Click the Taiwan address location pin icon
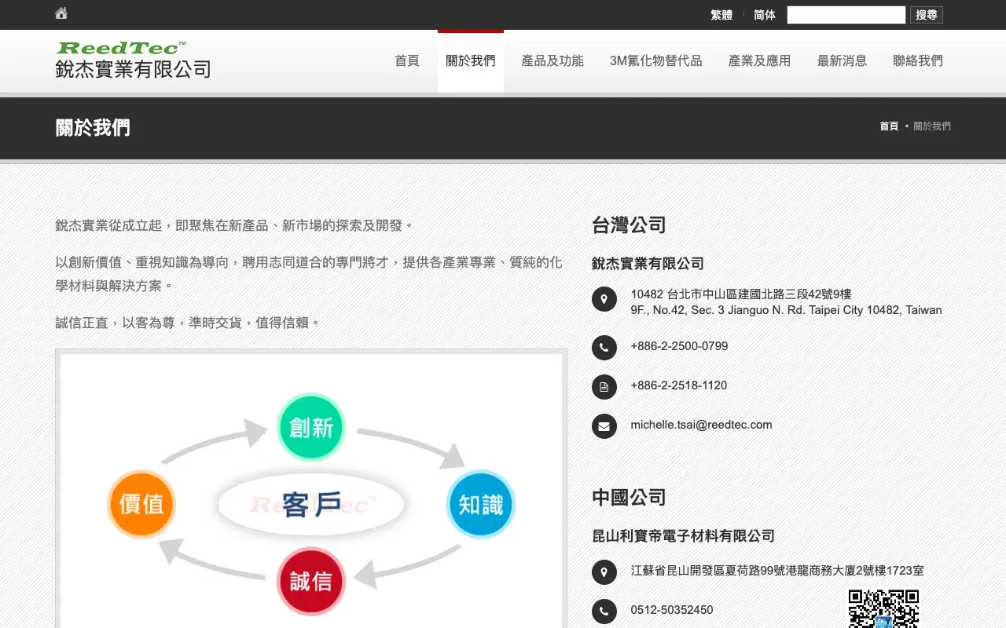The height and width of the screenshot is (628, 1006). tap(604, 299)
